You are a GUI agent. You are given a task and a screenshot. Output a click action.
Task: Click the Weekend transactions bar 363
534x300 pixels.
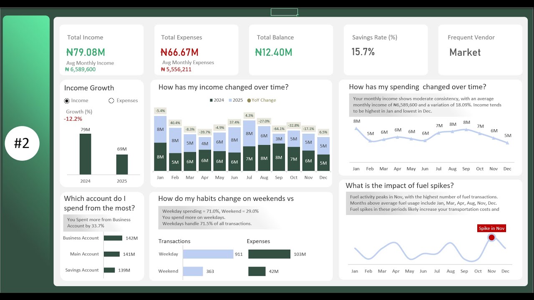coord(193,271)
